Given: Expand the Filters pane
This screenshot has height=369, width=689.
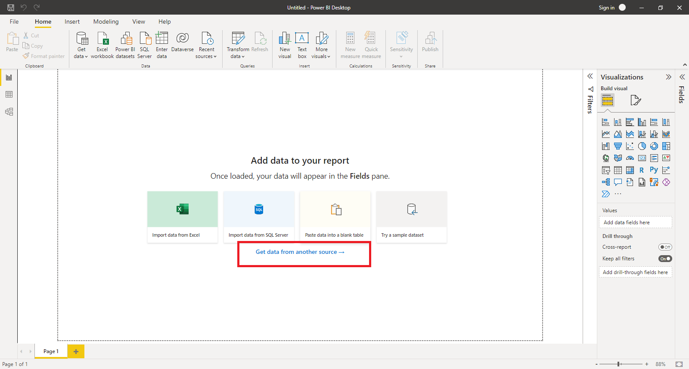Looking at the screenshot, I should coord(590,76).
